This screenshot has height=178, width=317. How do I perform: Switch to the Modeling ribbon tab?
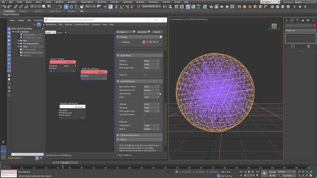pos(10,11)
